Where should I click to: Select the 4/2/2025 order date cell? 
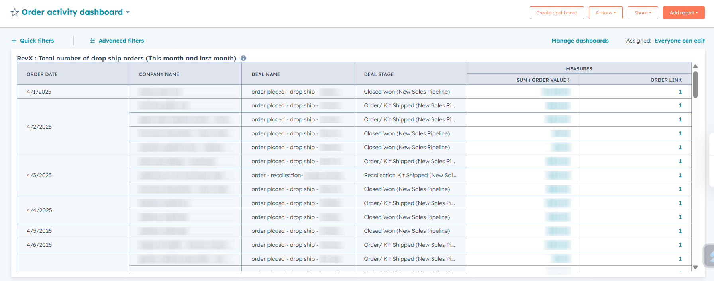[x=73, y=127]
